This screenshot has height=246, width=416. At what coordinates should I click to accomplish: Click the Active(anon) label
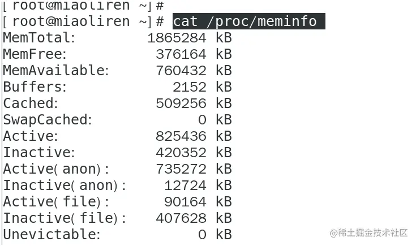[x=56, y=169]
